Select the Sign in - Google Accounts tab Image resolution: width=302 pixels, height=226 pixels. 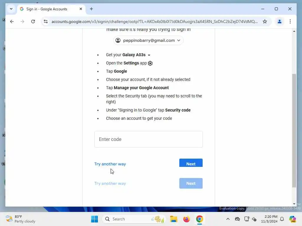51,9
